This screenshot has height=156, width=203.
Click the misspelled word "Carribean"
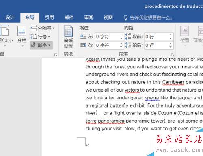tap(173, 82)
